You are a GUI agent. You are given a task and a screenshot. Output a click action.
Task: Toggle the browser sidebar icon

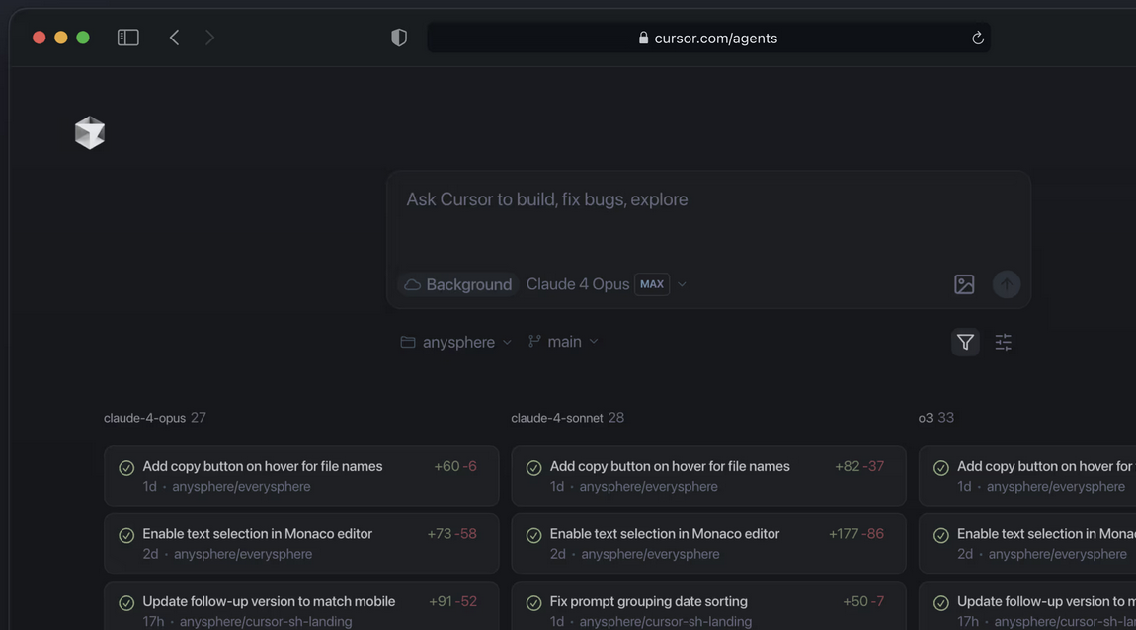coord(128,38)
